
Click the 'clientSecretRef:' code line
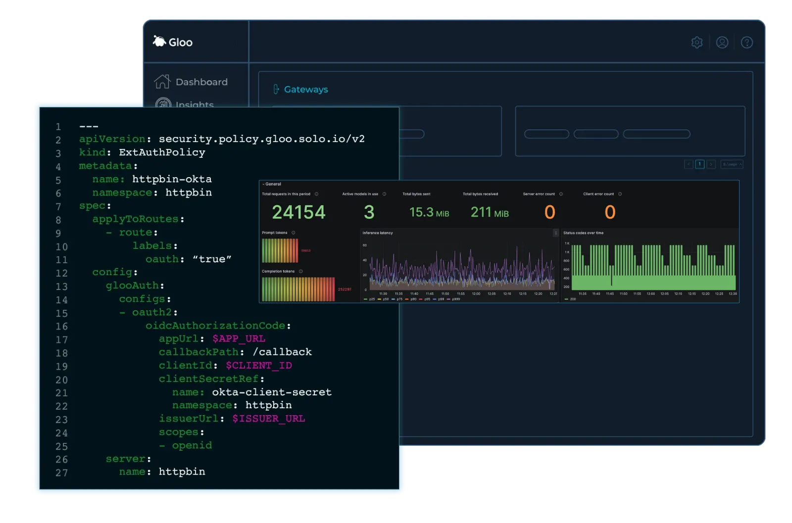pos(211,379)
